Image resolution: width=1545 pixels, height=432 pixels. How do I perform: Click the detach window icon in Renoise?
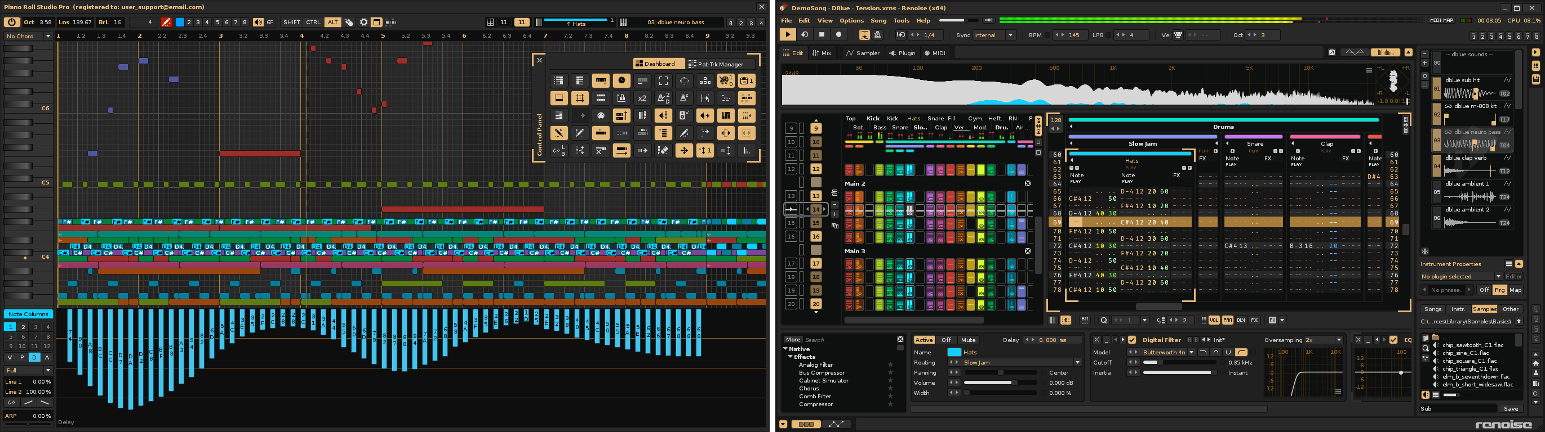coord(1331,53)
